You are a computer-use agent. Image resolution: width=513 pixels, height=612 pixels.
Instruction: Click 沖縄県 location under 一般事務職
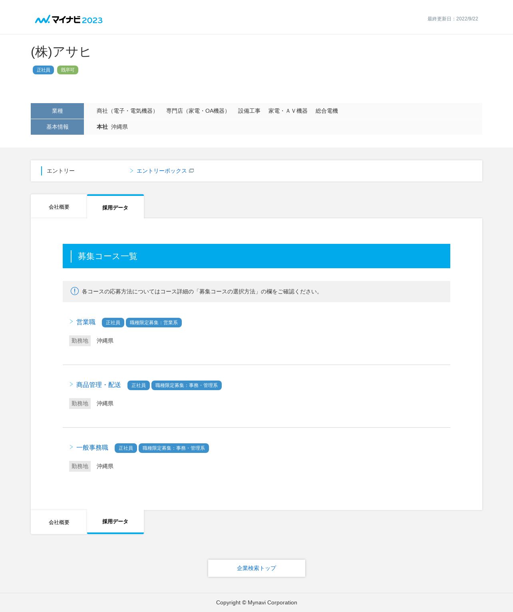[x=105, y=466]
